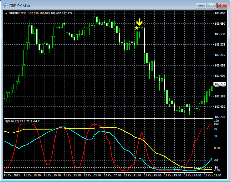Click the 12 Oct 11:30 time label

[132, 175]
